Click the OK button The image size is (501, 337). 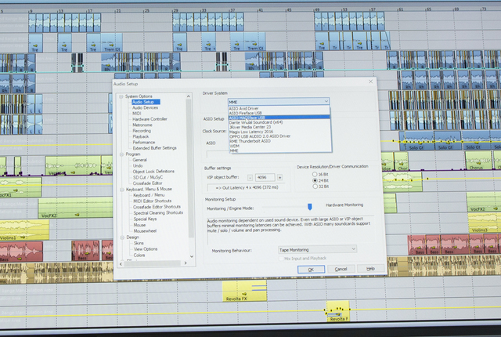click(x=311, y=269)
